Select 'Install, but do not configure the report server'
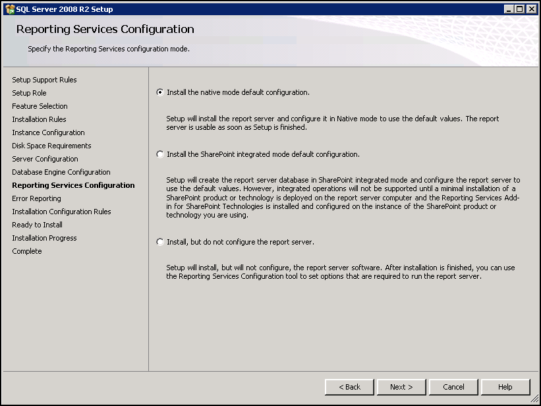 point(159,241)
